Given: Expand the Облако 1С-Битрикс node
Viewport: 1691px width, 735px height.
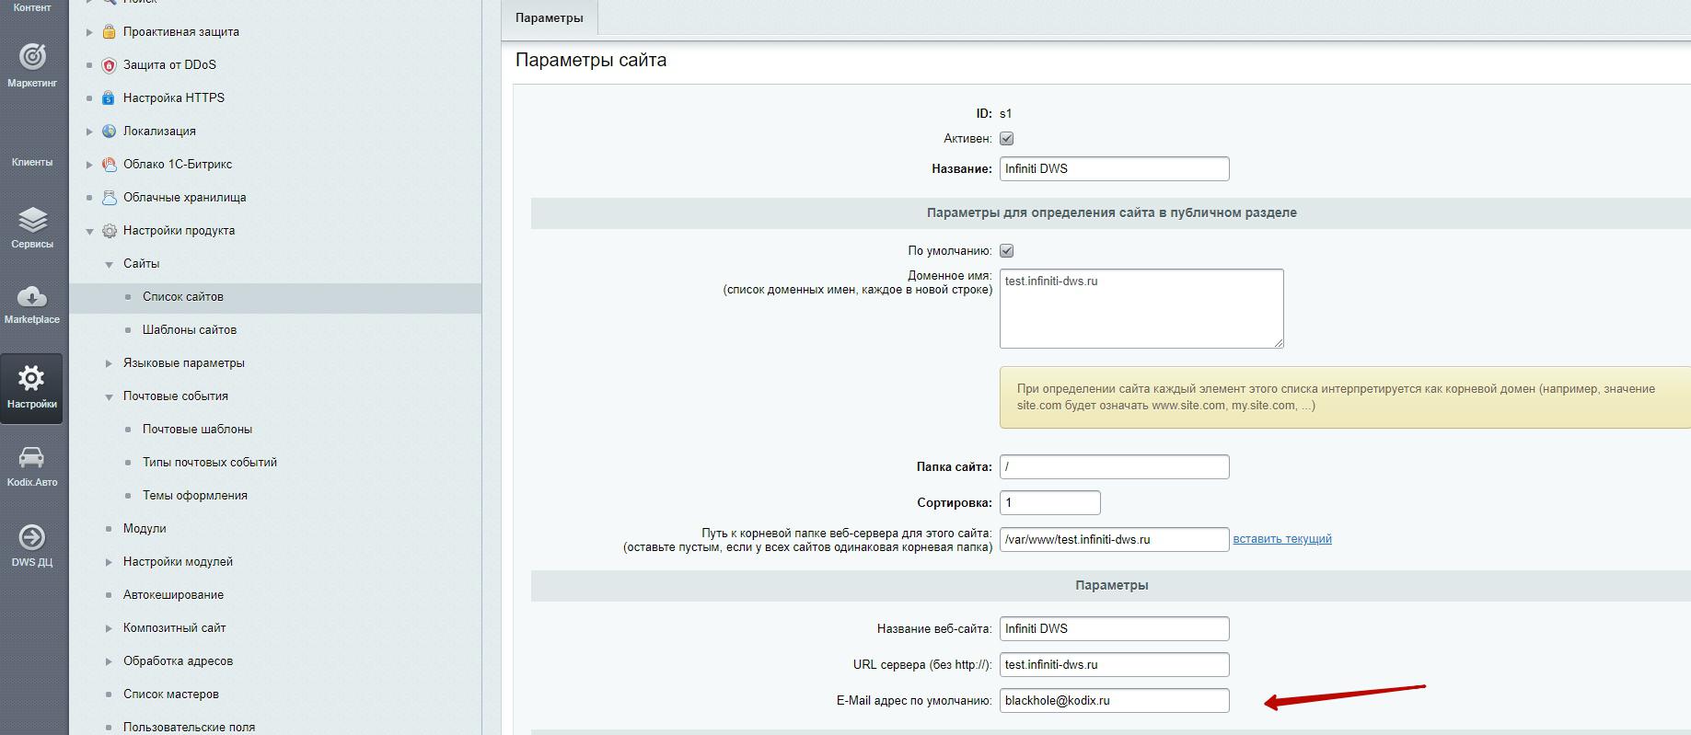Looking at the screenshot, I should click(89, 165).
